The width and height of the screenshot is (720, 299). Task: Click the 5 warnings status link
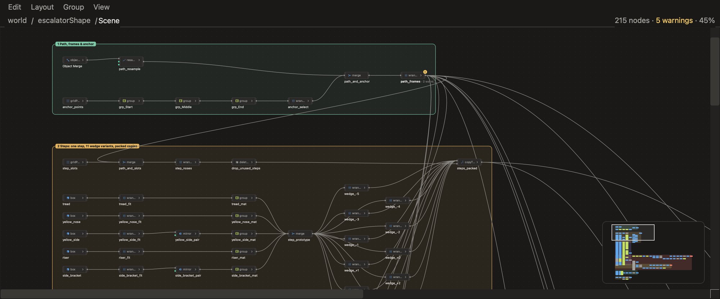coord(674,20)
